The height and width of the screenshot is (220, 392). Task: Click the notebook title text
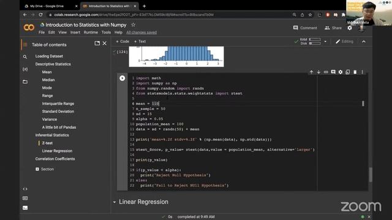[x=86, y=25]
